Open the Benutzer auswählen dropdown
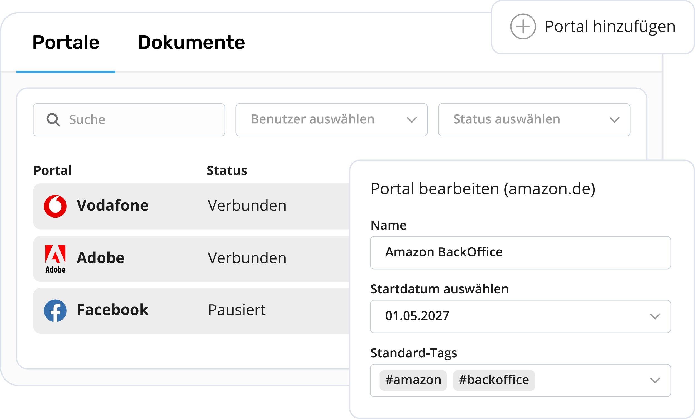This screenshot has height=419, width=695. tap(331, 120)
